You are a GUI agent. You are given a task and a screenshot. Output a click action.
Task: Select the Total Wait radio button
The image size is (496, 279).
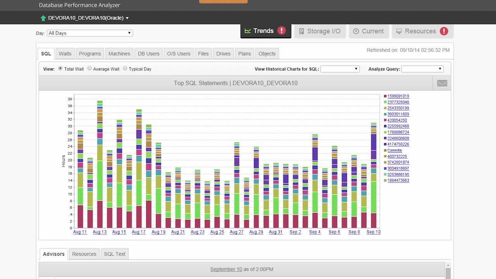tap(60, 68)
